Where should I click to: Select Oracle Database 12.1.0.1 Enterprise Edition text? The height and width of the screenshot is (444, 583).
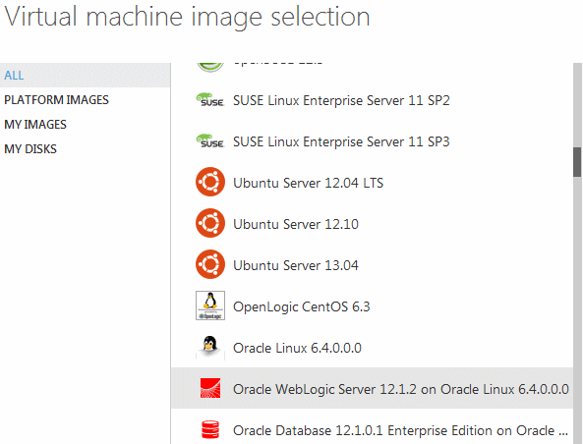[400, 430]
